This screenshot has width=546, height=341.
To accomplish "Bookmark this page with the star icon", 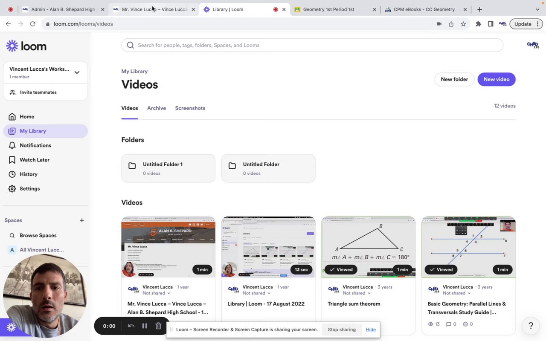I will tap(463, 24).
